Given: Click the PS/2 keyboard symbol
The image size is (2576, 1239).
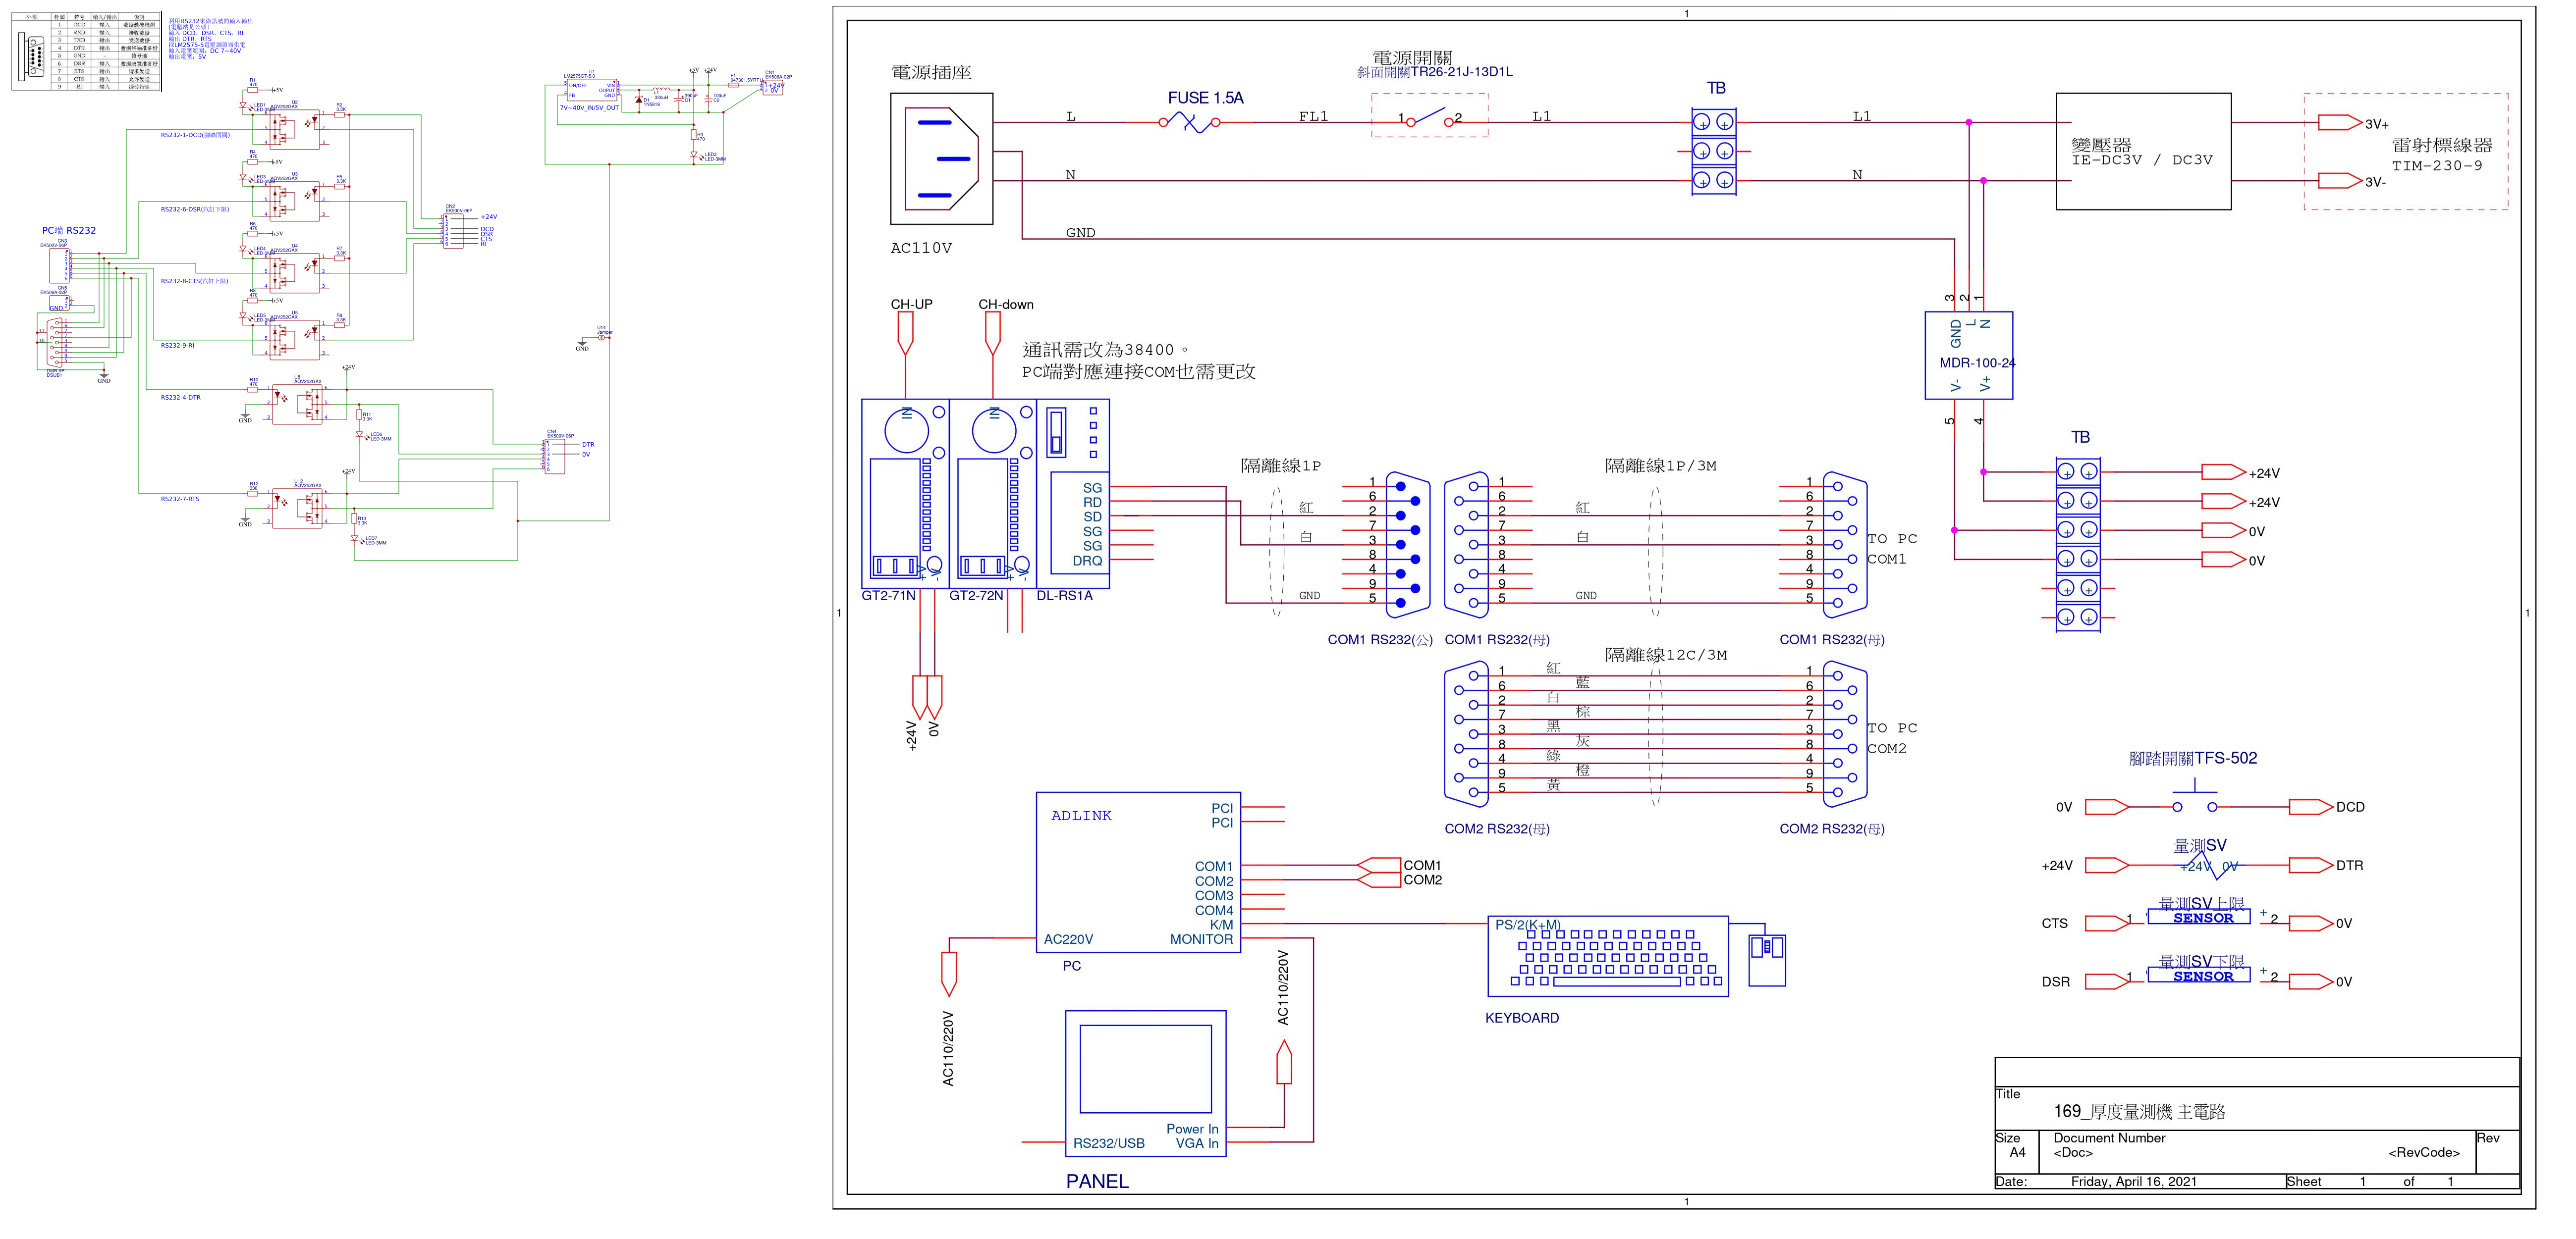Looking at the screenshot, I should click(1608, 956).
